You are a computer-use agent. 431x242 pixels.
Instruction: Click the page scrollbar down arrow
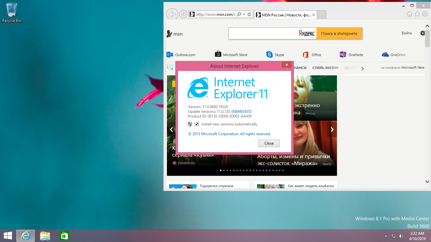click(428, 181)
